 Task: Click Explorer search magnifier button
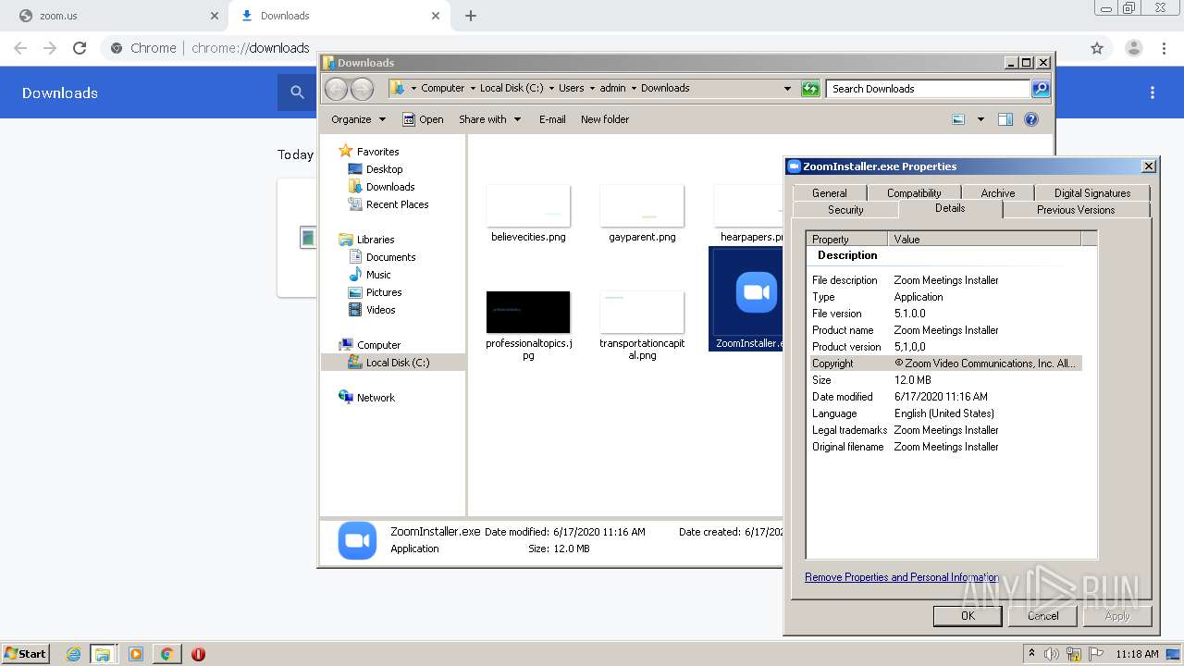coord(1041,89)
